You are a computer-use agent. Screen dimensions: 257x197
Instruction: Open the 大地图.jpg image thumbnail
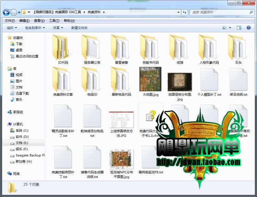point(150,79)
